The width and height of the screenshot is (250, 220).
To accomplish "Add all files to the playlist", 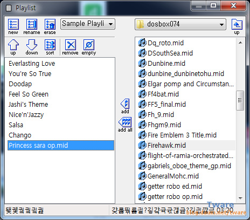I will click(125, 125).
